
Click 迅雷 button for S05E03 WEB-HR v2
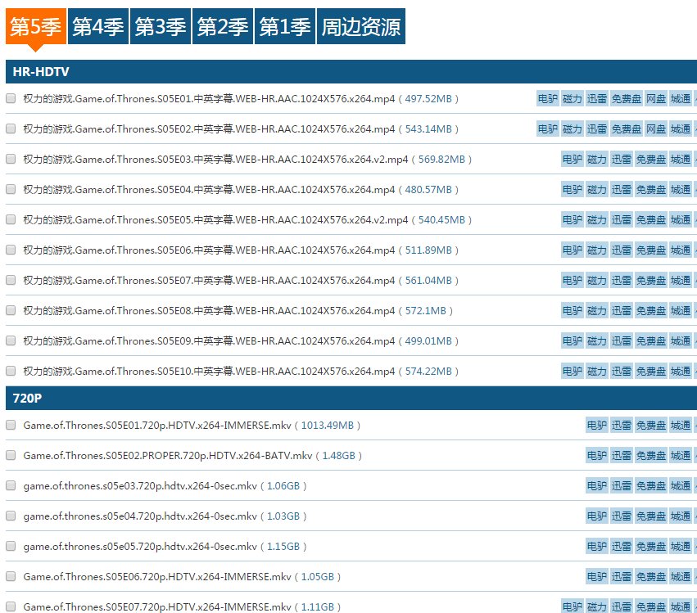coord(622,160)
